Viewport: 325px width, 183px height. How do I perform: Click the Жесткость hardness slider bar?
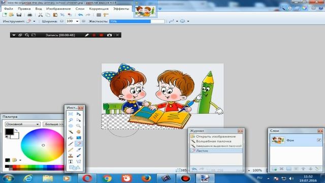[137, 21]
